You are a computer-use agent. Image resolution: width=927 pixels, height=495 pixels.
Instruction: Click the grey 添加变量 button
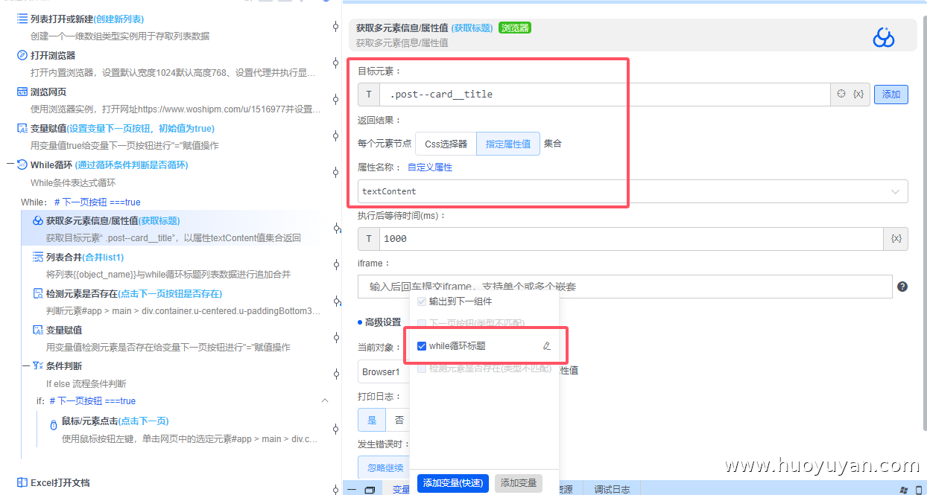(519, 483)
